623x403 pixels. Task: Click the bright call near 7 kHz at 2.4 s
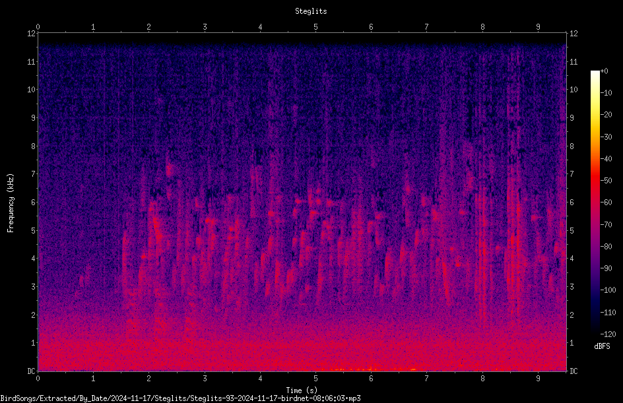point(170,171)
